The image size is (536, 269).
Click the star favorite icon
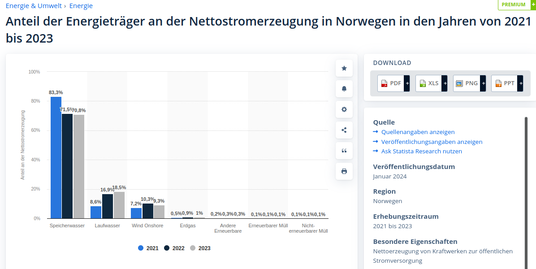tap(344, 68)
